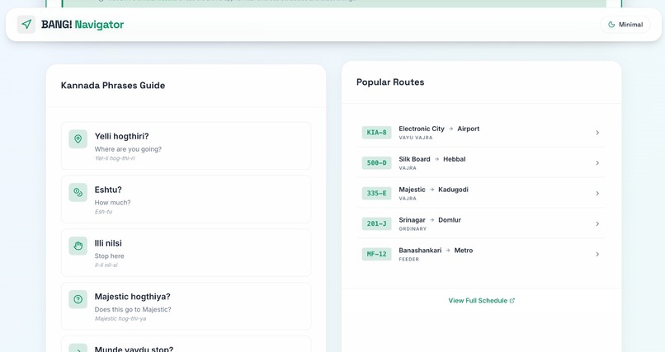
Task: Click the 'How much?' translation text
Action: click(x=112, y=203)
